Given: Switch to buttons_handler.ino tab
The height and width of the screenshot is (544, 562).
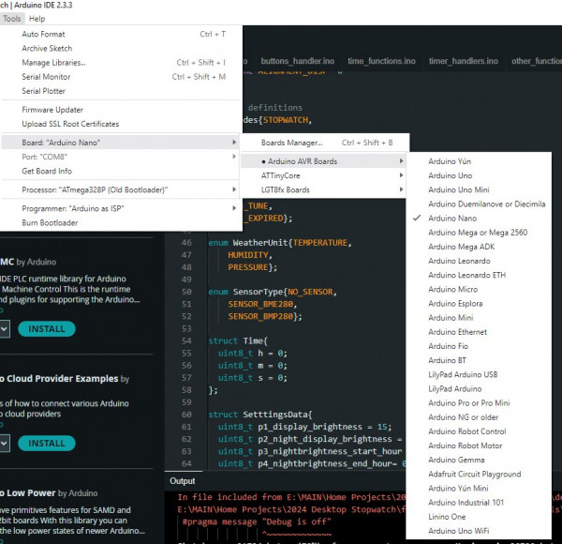Looking at the screenshot, I should pyautogui.click(x=298, y=61).
